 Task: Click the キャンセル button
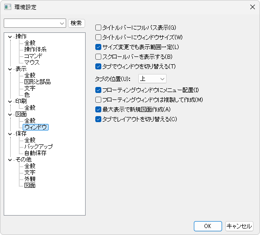pos(239,226)
